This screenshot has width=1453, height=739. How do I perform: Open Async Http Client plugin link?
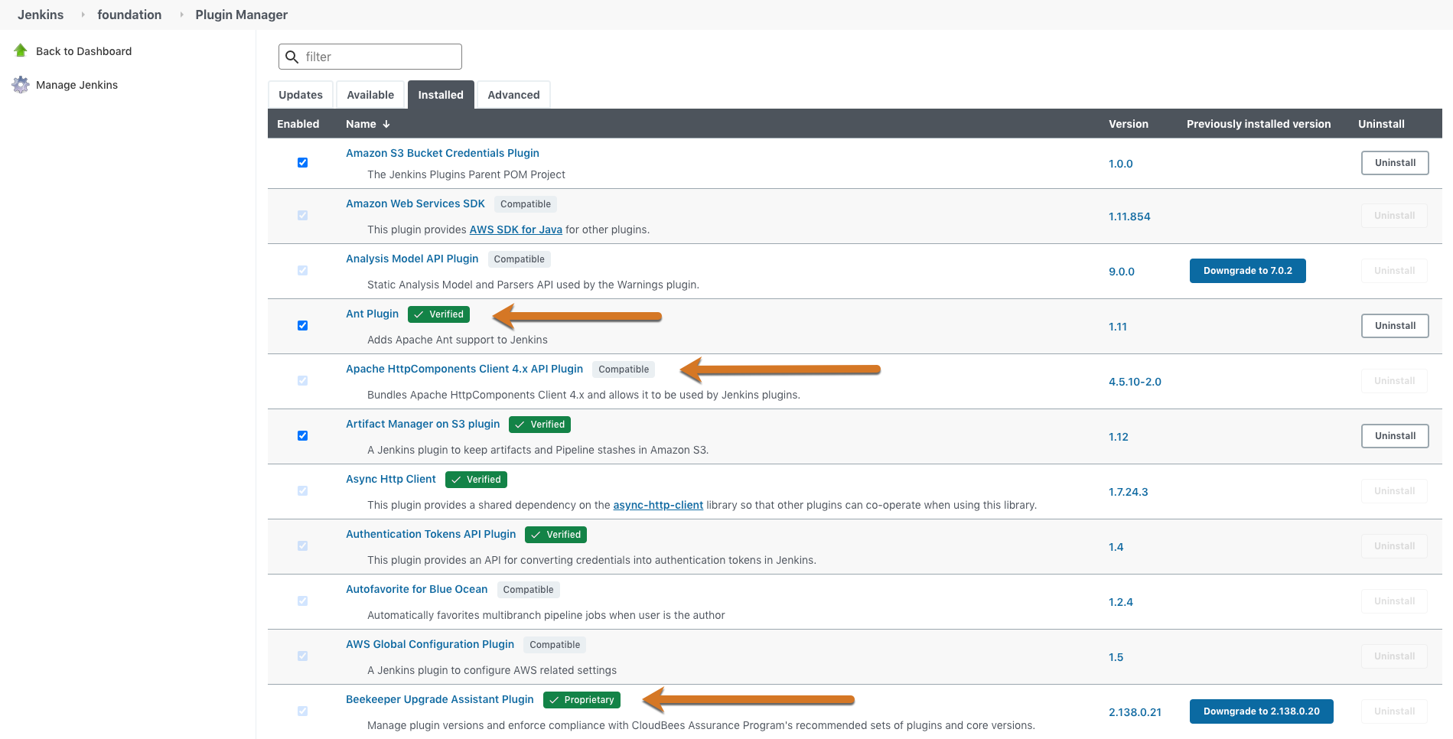pos(390,479)
